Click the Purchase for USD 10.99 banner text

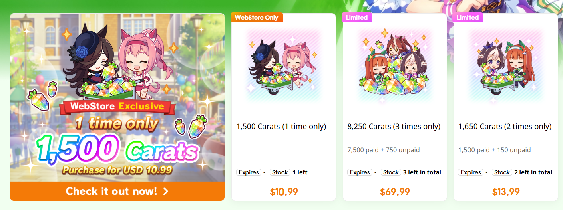point(117,170)
